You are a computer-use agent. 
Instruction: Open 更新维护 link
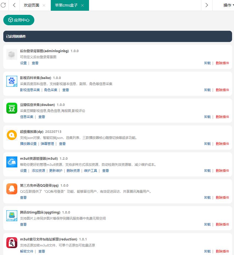tap(56, 171)
